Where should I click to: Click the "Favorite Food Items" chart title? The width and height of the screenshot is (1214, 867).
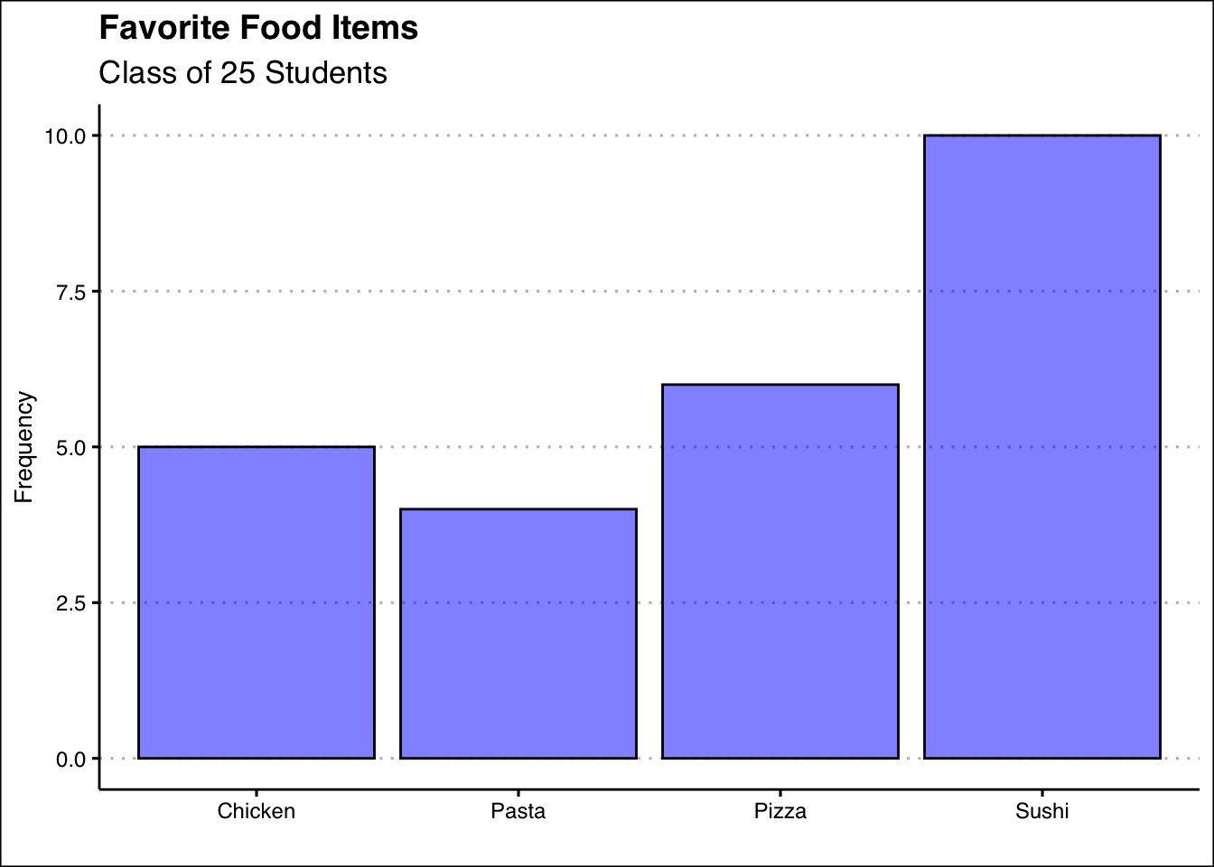pos(258,29)
